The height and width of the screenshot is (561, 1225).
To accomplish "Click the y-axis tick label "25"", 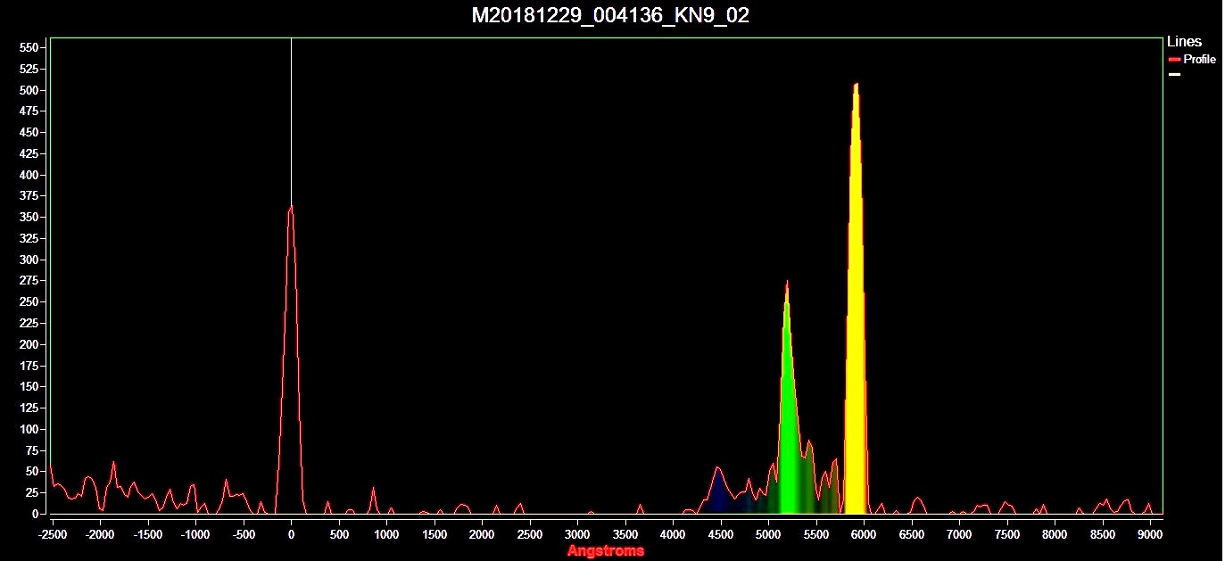I will point(33,493).
